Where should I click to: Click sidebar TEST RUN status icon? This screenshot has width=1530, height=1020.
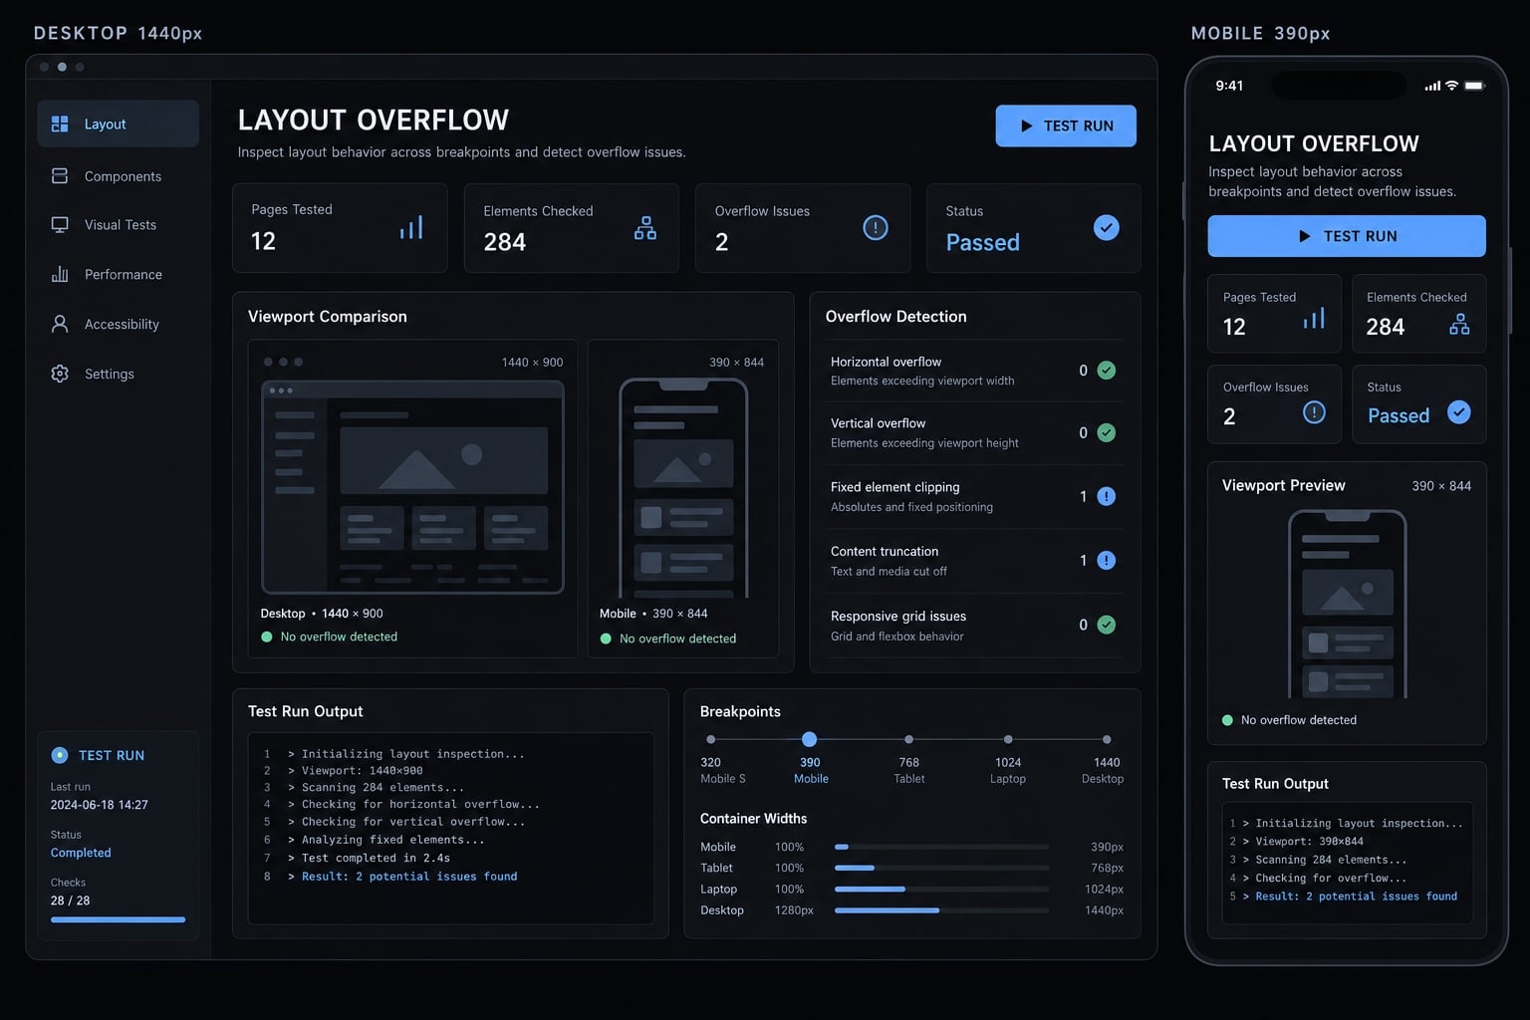[x=60, y=755]
